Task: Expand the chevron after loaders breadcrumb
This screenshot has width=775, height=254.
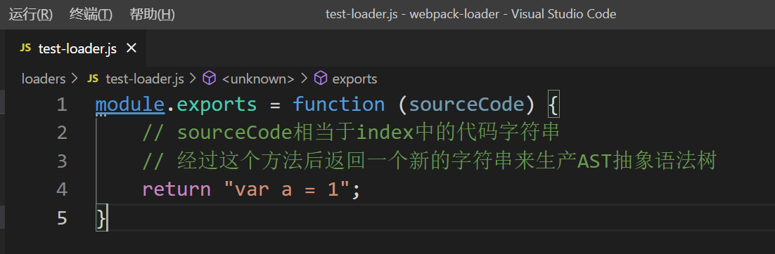Action: coord(75,79)
